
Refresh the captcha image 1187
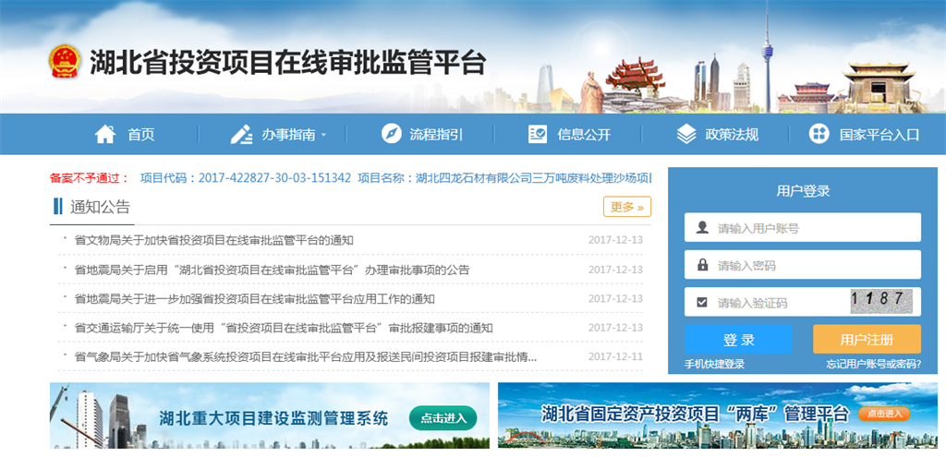[880, 301]
